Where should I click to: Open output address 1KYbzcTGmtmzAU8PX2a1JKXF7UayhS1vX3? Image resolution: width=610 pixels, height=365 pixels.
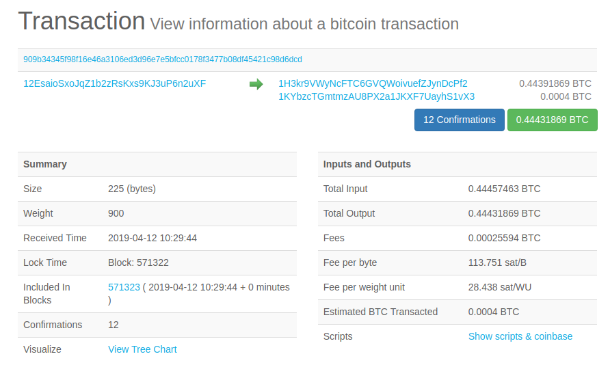[377, 96]
